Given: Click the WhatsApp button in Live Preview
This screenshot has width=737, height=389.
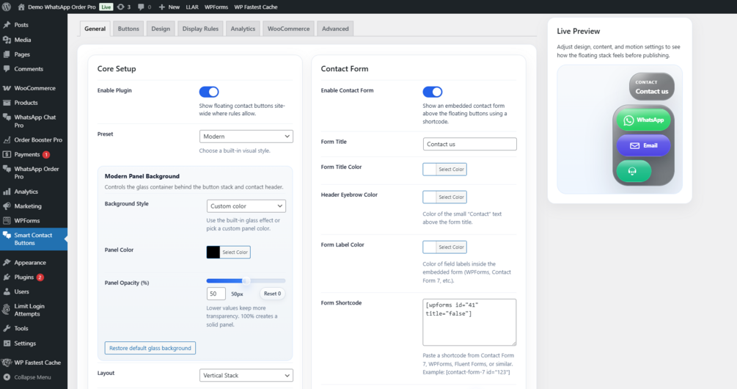Looking at the screenshot, I should coord(643,120).
